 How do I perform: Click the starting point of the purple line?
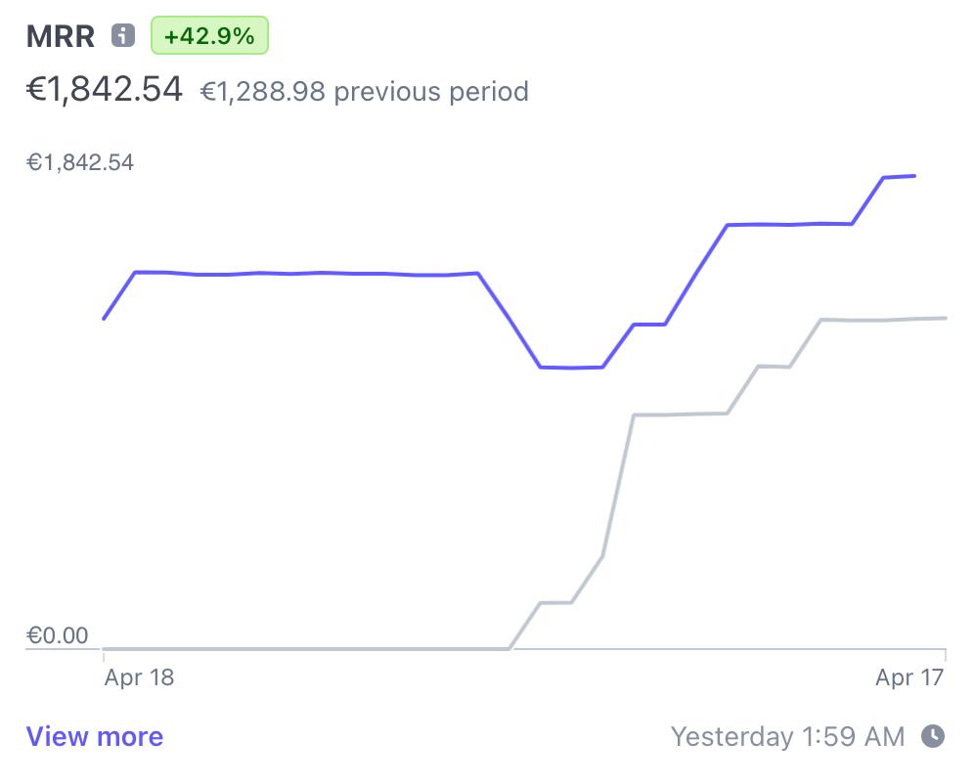pyautogui.click(x=105, y=319)
